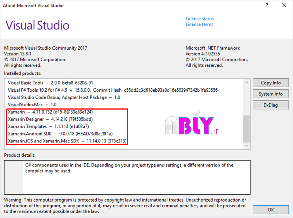Select Xamarin 4.11.0.732 entry

50,112
